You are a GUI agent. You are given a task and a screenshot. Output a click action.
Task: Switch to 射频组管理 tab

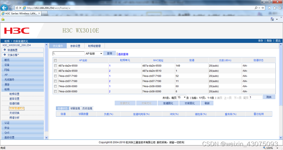[x=95, y=46]
